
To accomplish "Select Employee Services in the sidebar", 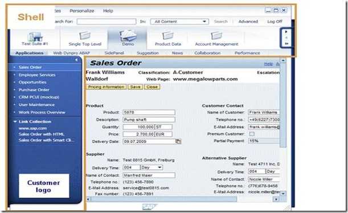I will pos(37,75).
